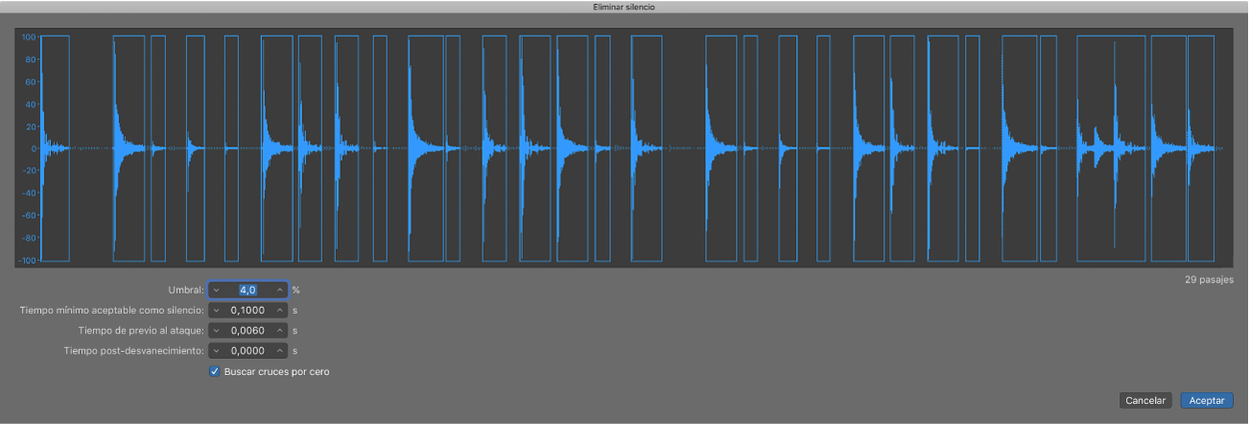Lower the Tiempo mínimo aceptable como silencio value
Screen dimensions: 1250x424
tap(217, 311)
